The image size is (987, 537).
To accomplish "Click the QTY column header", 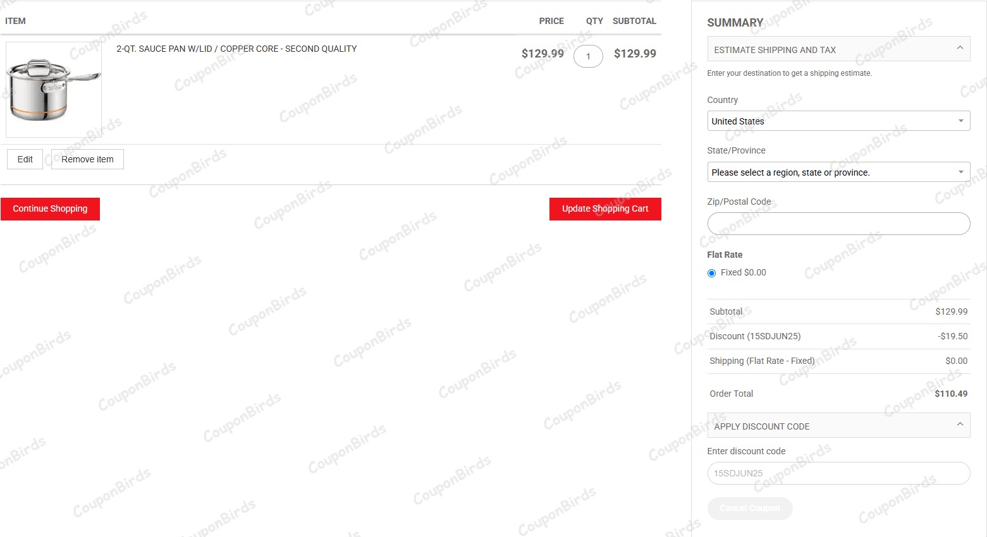I will click(594, 21).
